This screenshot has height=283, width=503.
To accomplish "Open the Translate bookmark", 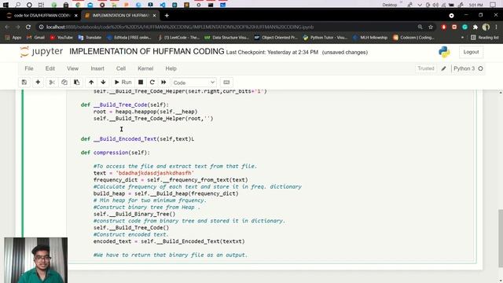I will pos(90,38).
